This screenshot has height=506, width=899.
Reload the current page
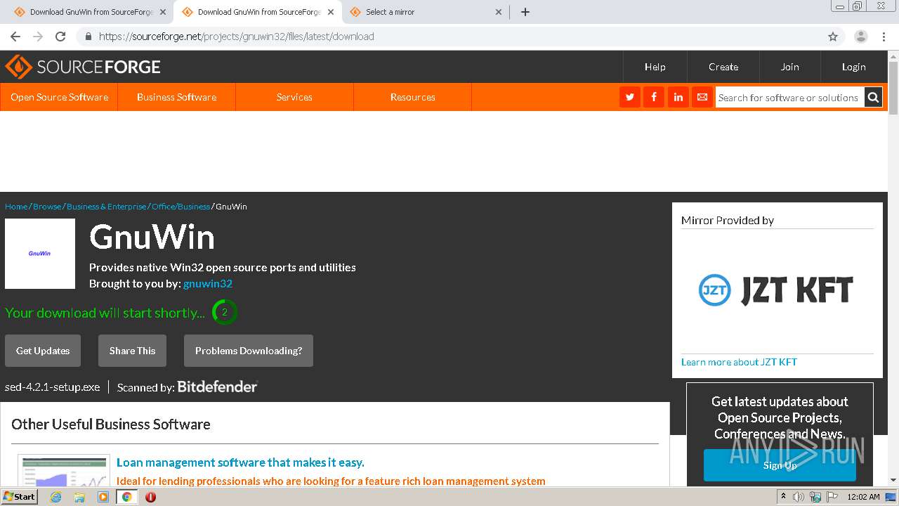click(x=60, y=37)
